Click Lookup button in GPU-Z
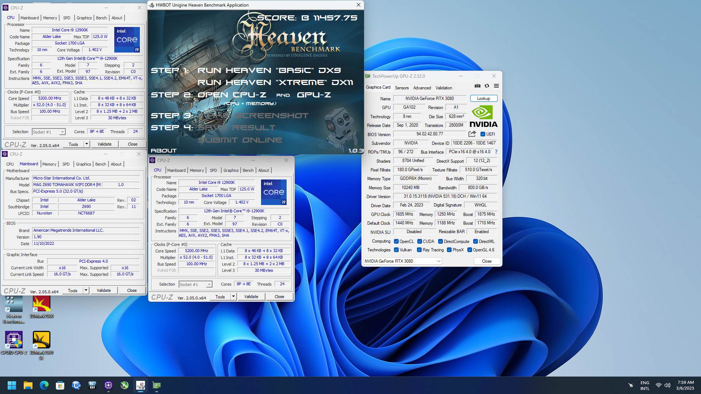701x394 pixels. point(483,98)
